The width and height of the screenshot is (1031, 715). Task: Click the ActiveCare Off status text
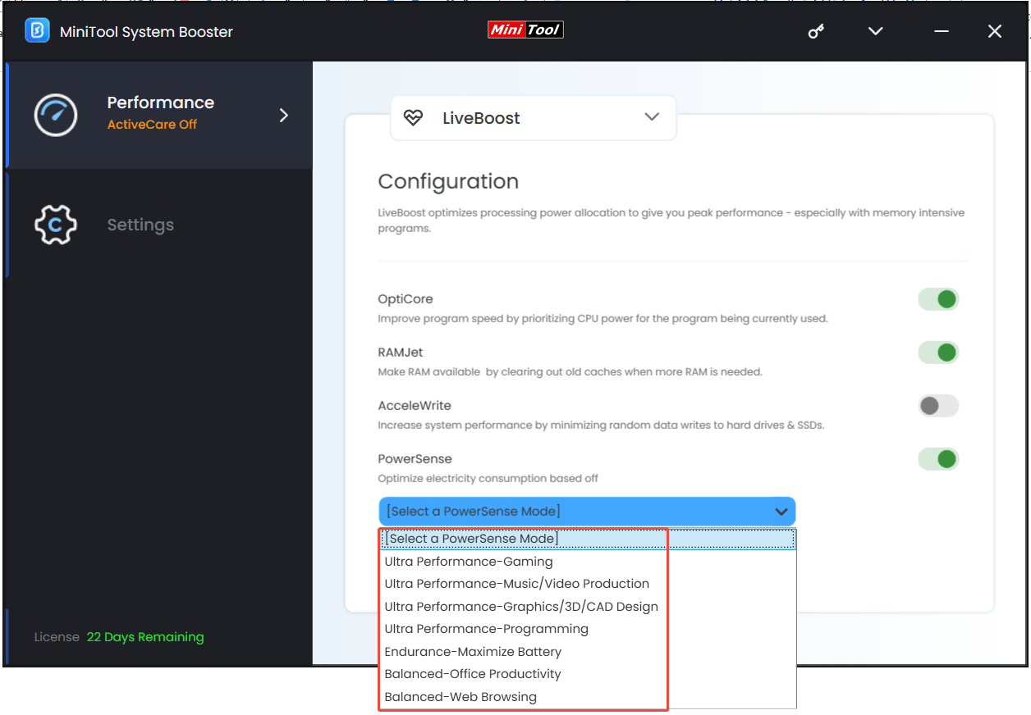click(152, 125)
